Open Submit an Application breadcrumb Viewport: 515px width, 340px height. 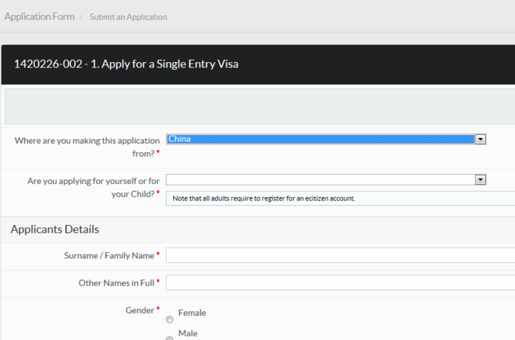[129, 17]
